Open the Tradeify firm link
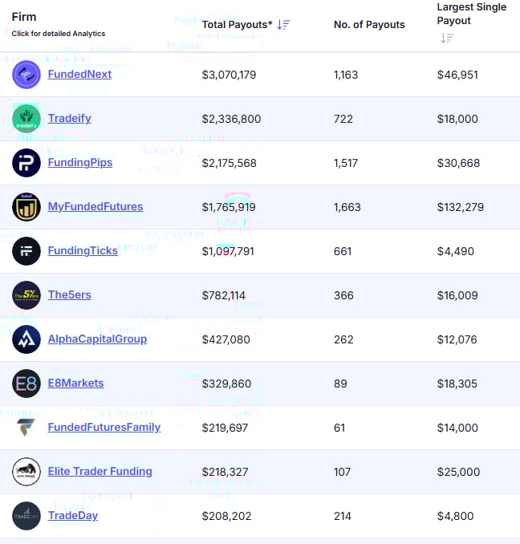The width and height of the screenshot is (520, 544). [70, 119]
